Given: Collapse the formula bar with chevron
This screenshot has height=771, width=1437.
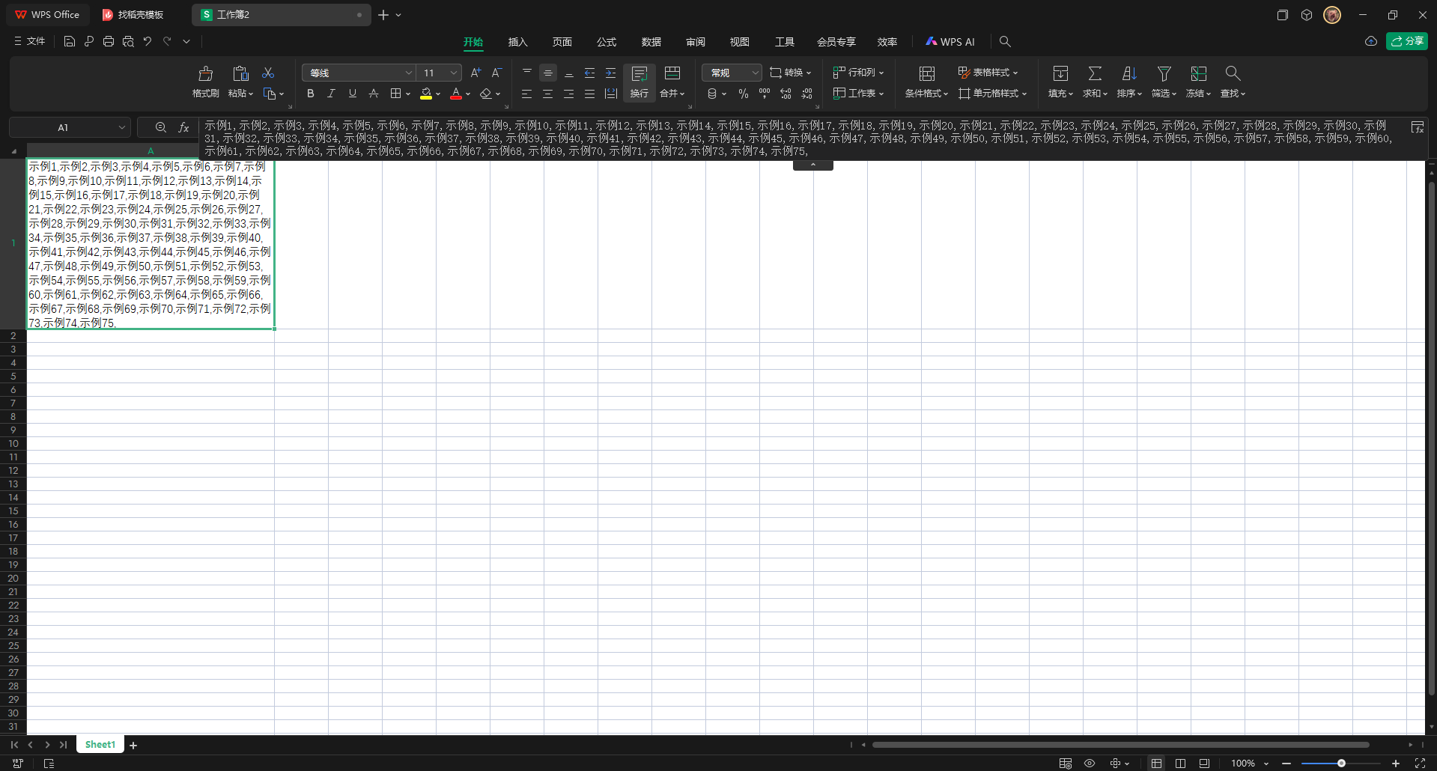Looking at the screenshot, I should click(813, 165).
